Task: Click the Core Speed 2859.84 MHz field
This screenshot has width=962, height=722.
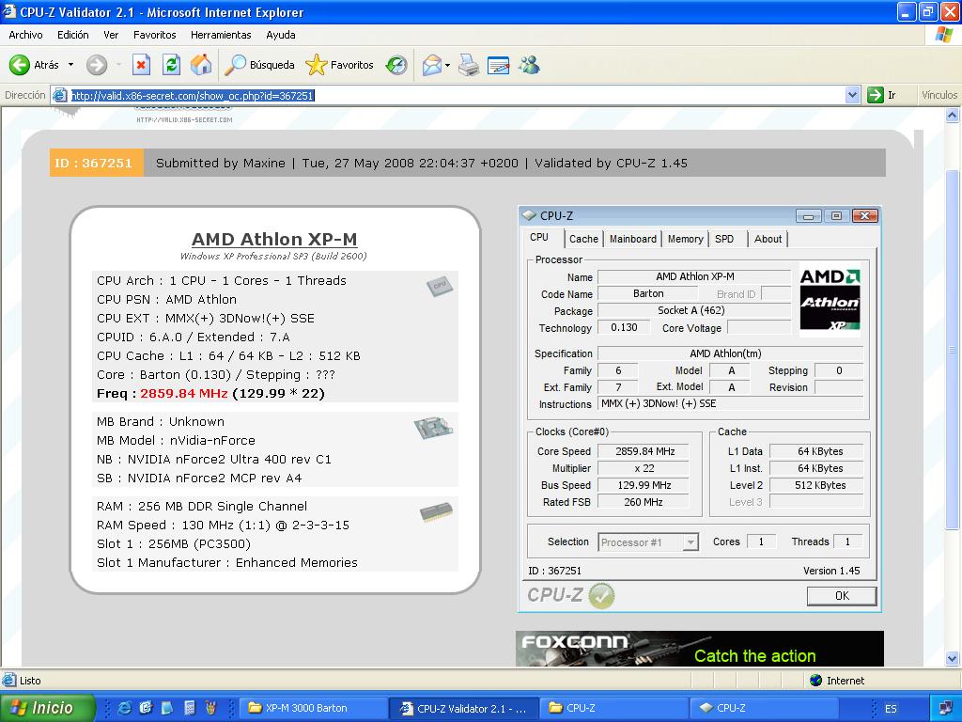Action: coord(644,451)
